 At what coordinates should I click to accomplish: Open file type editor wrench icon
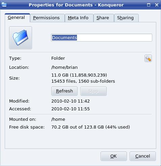tap(148, 58)
